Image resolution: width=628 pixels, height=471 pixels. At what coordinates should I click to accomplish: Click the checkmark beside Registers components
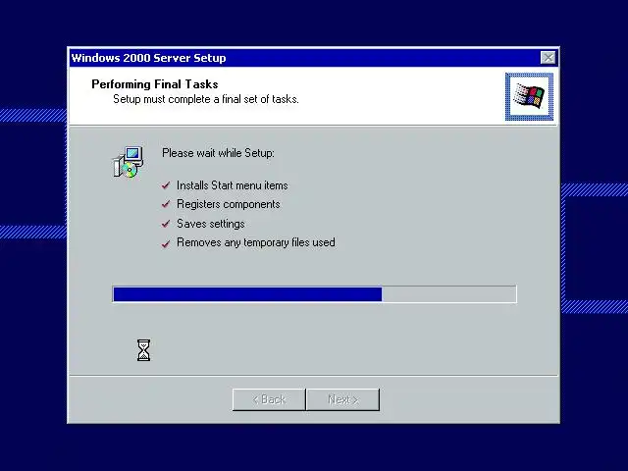point(166,204)
